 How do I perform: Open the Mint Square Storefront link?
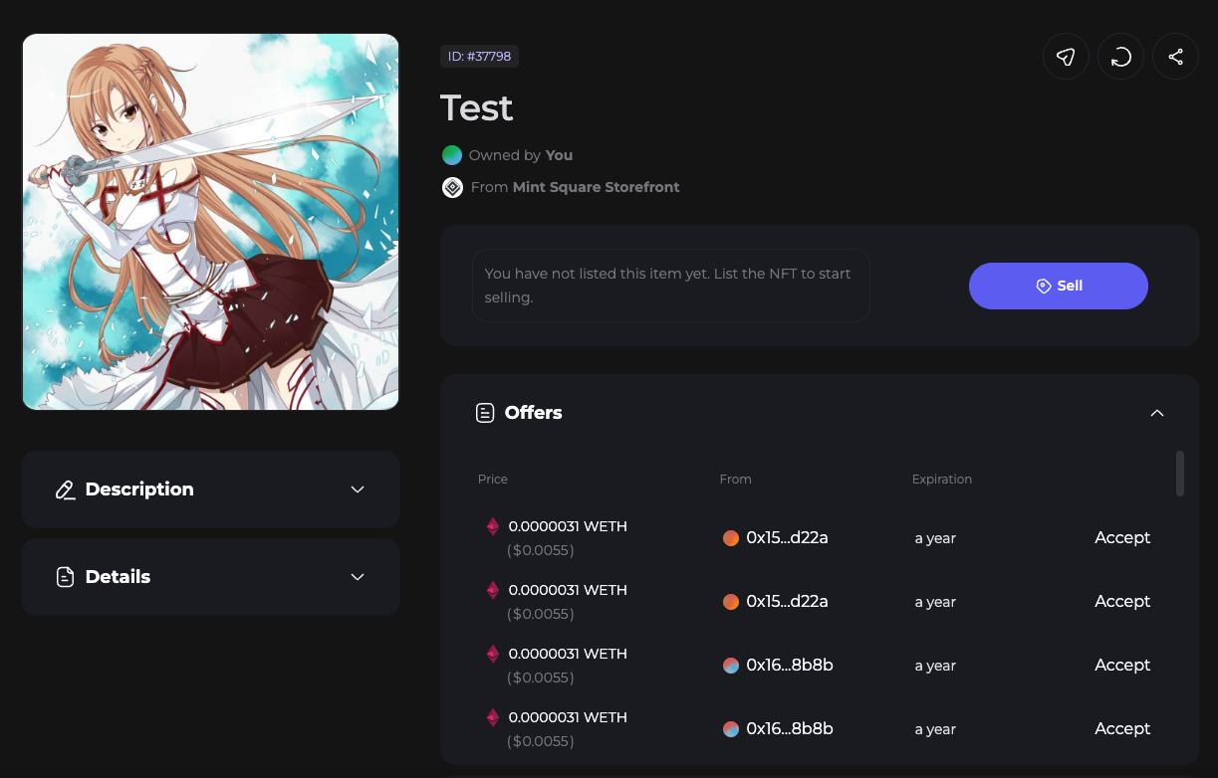click(x=596, y=187)
